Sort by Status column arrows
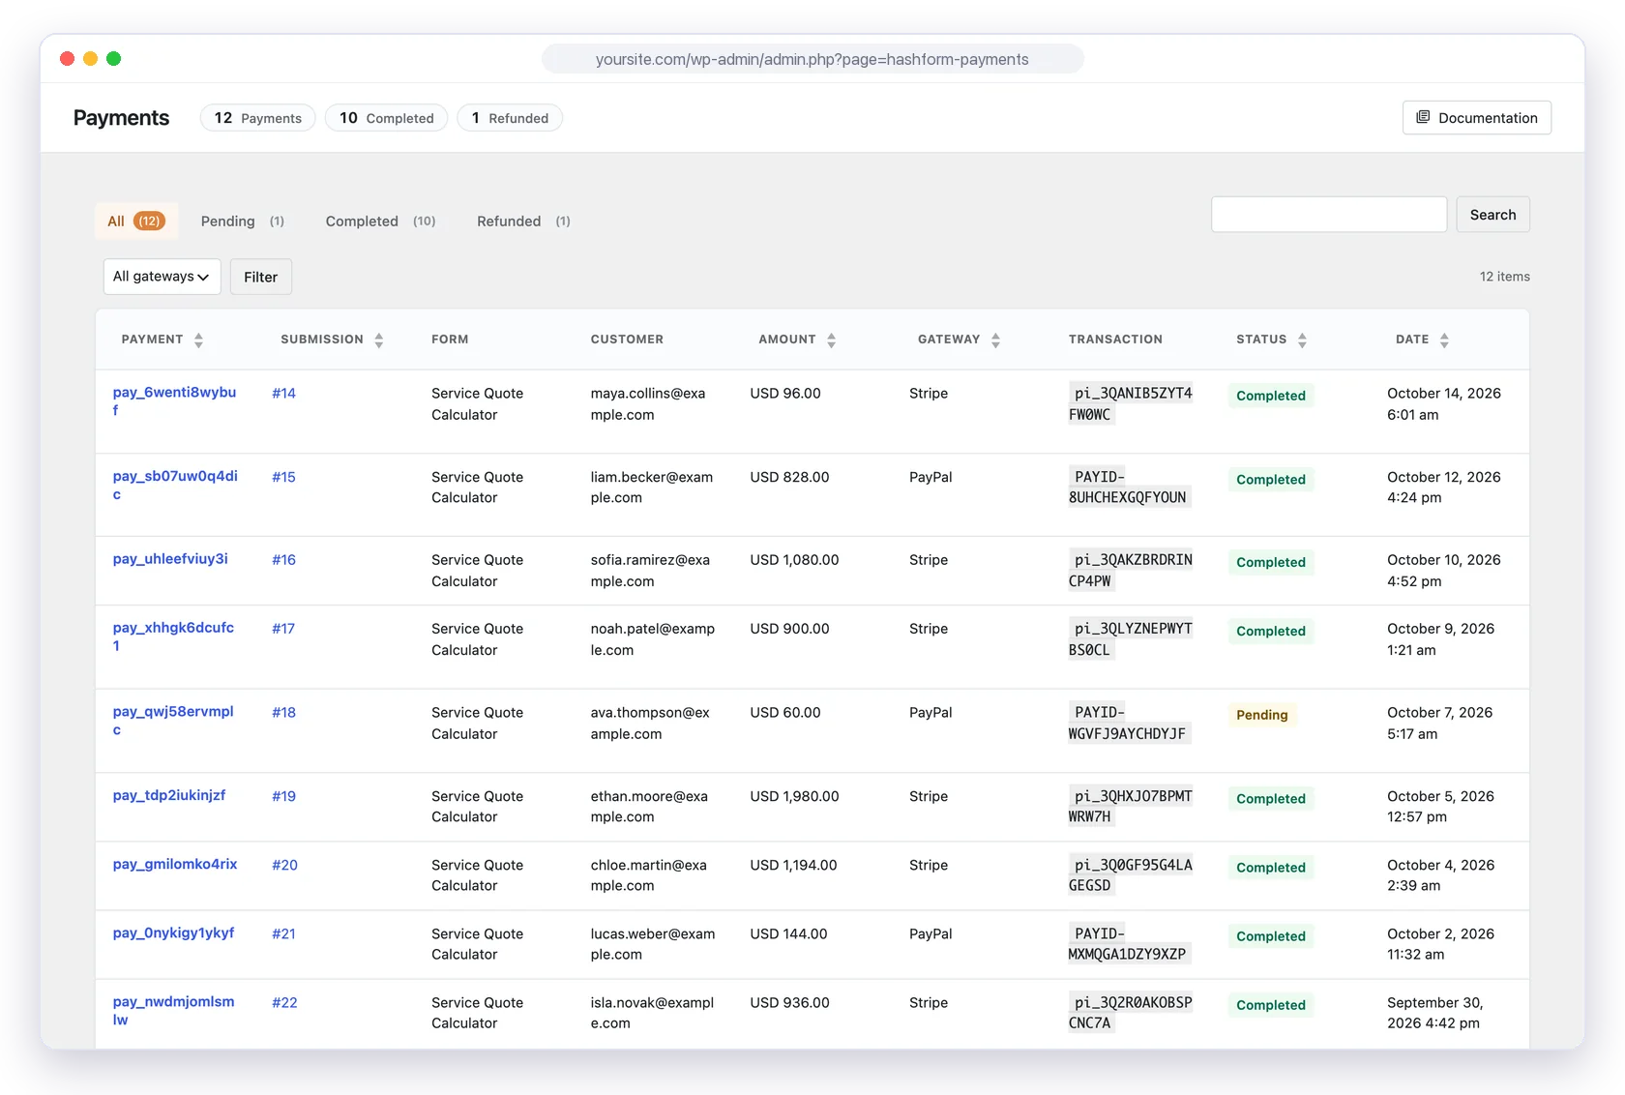This screenshot has width=1625, height=1095. click(x=1302, y=340)
